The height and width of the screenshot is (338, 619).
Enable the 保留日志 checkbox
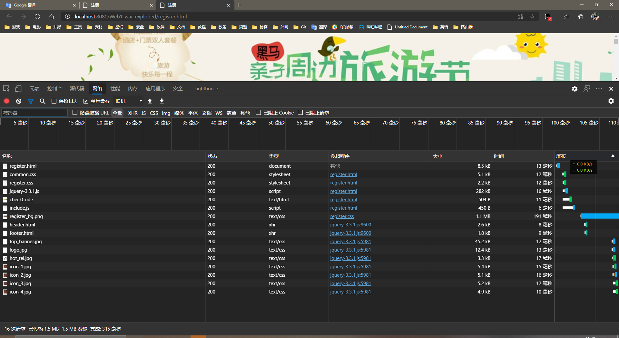pyautogui.click(x=54, y=101)
